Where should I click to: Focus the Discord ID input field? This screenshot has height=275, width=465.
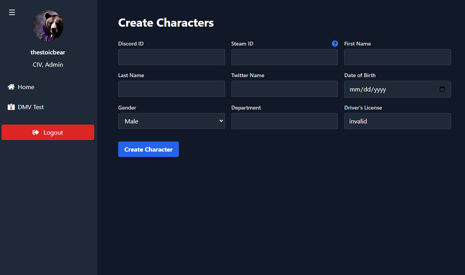click(x=171, y=57)
